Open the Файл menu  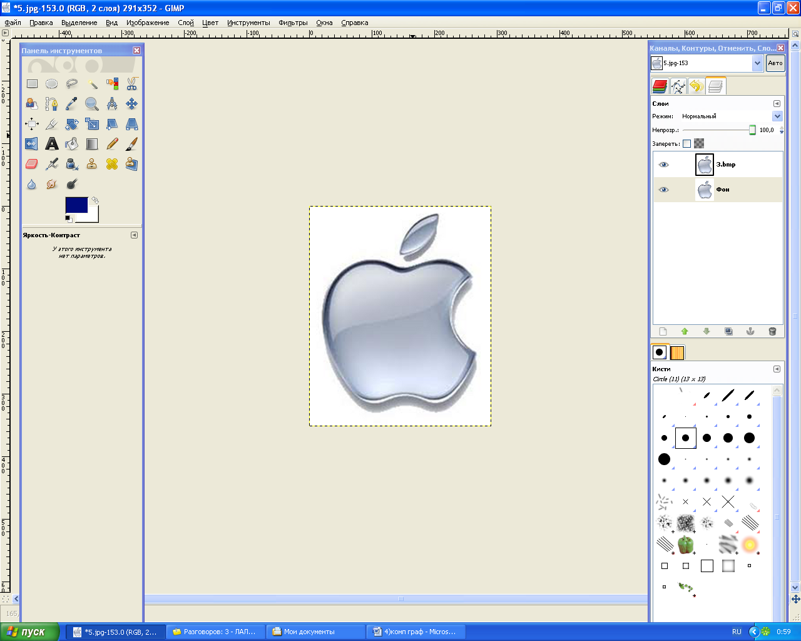[13, 23]
